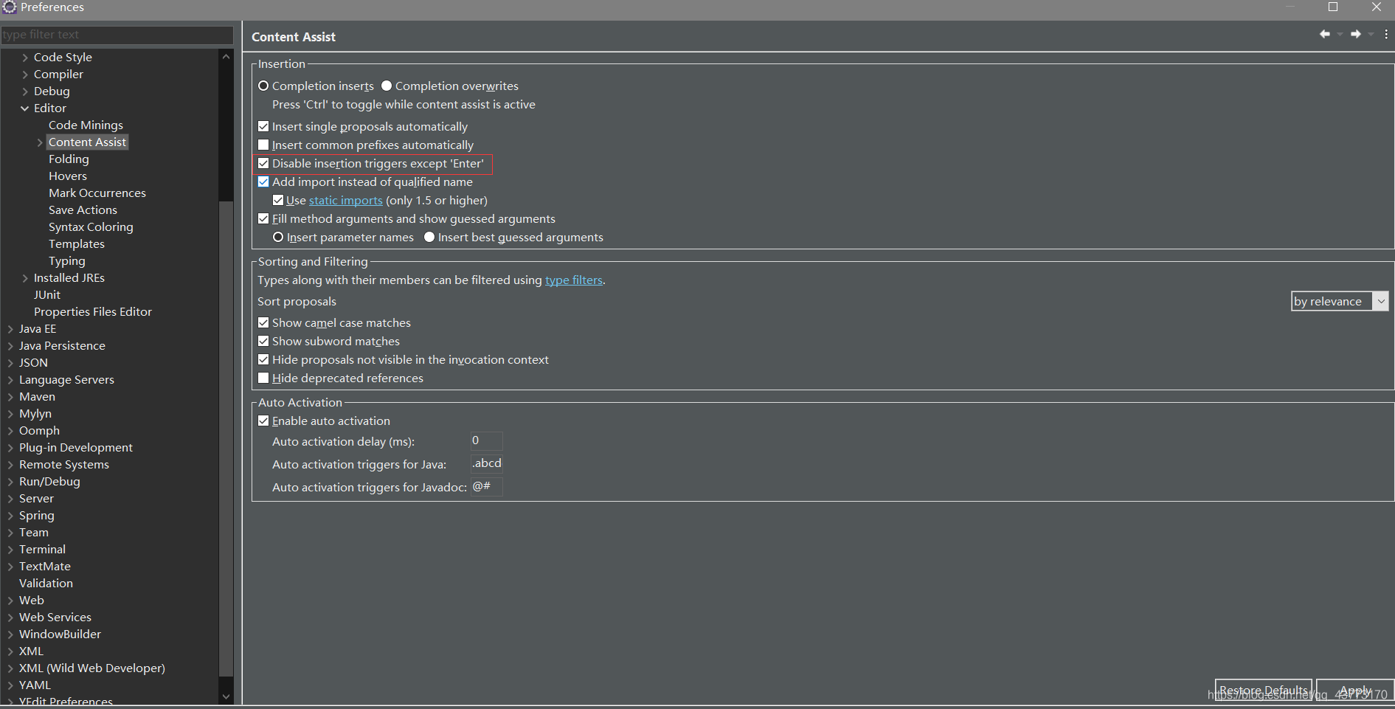This screenshot has height=709, width=1395.
Task: Toggle Show subword matches
Action: (x=263, y=341)
